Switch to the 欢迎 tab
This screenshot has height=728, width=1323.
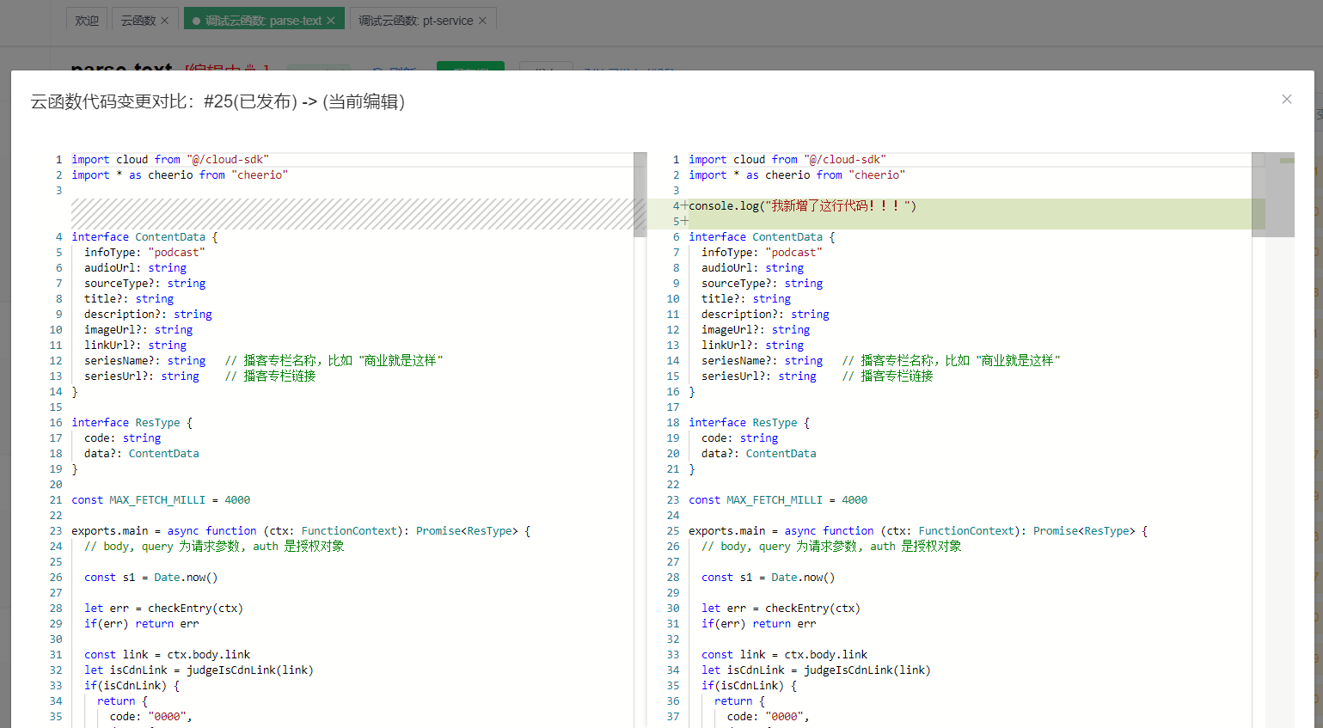pyautogui.click(x=87, y=21)
